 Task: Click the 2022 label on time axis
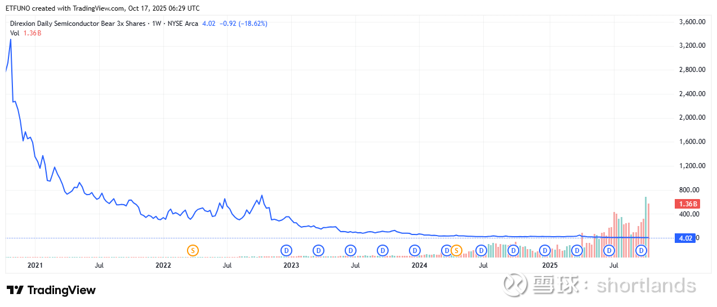163,264
